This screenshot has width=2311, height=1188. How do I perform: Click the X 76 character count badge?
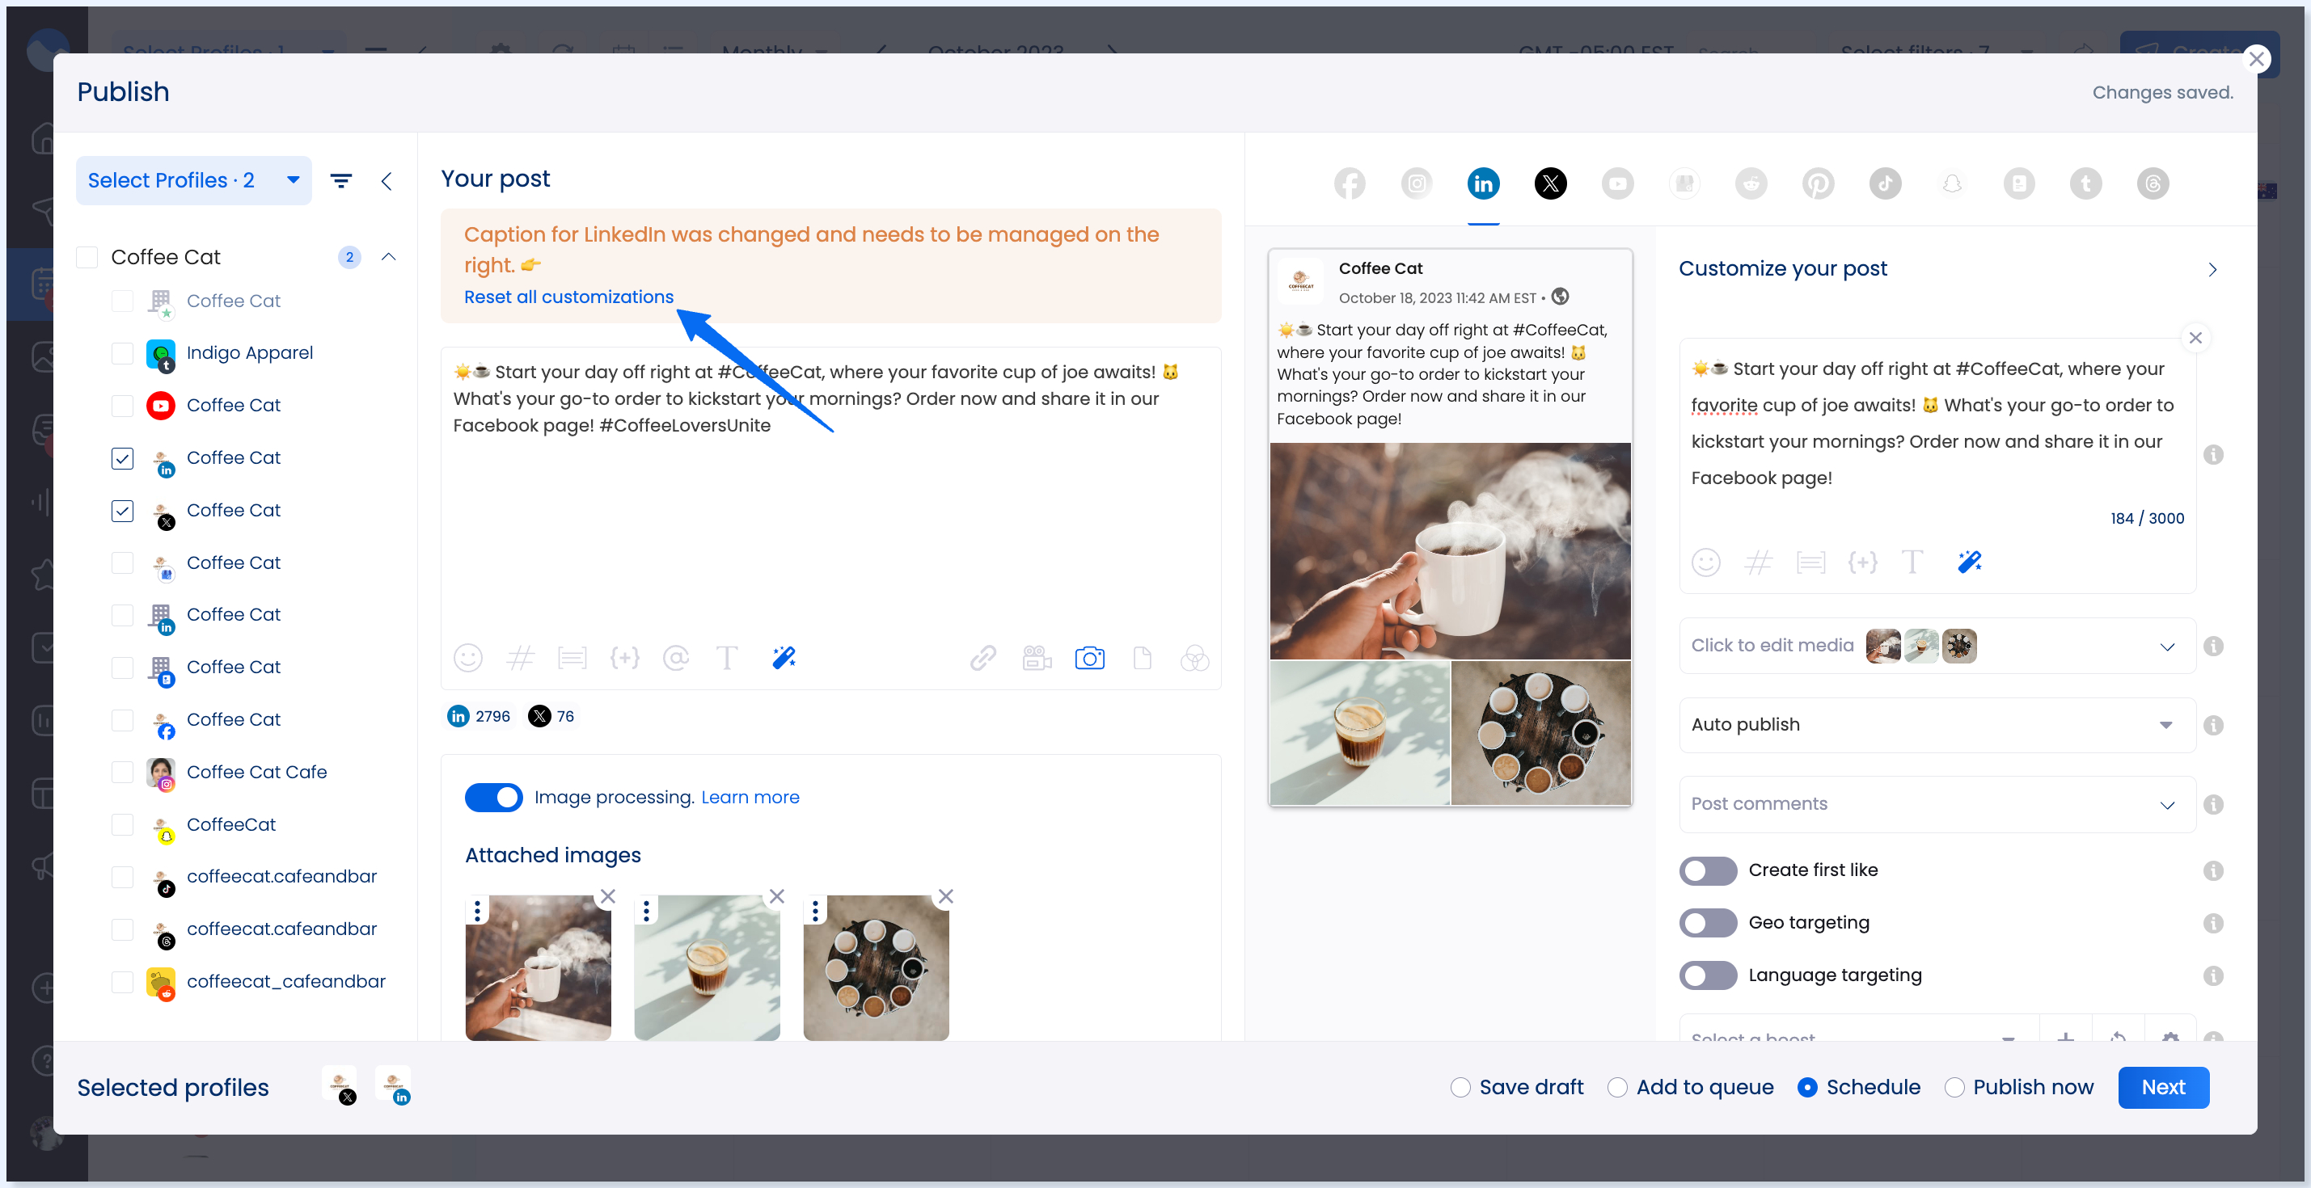(x=551, y=716)
